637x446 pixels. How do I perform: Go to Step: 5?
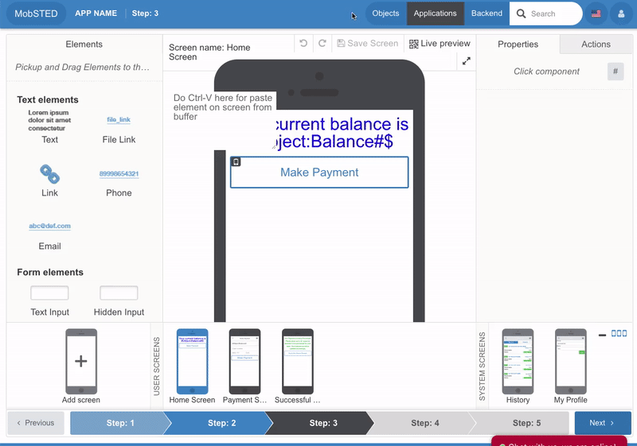coord(526,423)
